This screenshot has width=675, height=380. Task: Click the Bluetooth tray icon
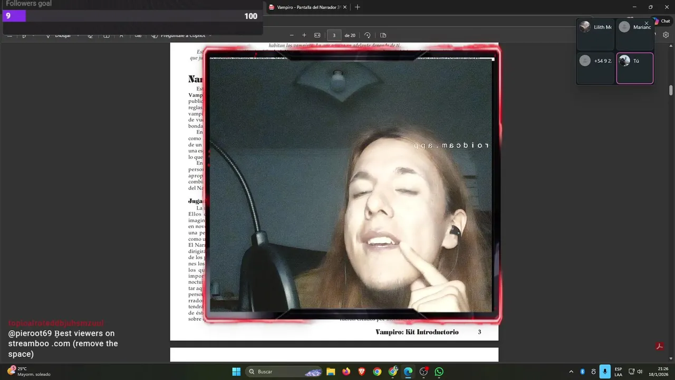(x=583, y=372)
